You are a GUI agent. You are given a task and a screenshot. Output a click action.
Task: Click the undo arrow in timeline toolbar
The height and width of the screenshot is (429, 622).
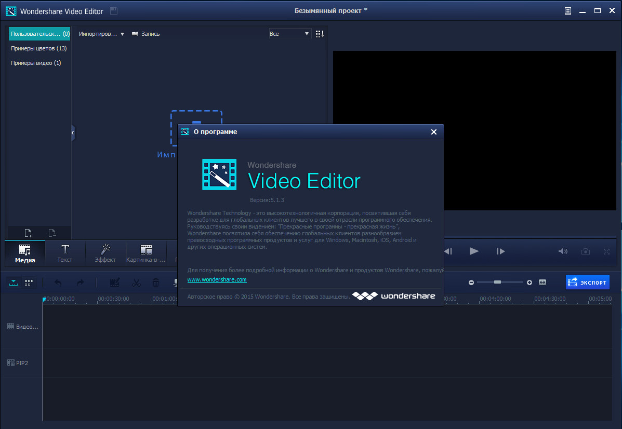click(x=58, y=283)
